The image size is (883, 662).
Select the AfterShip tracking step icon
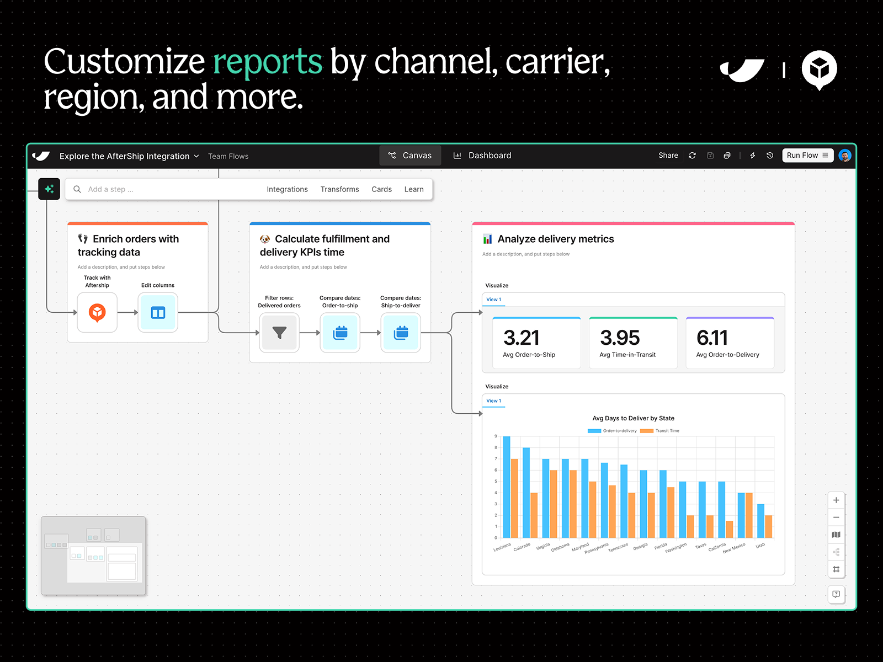(x=97, y=312)
